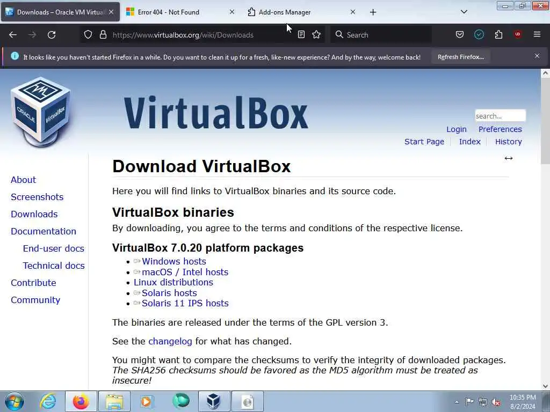This screenshot has height=412, width=550.
Task: Expand the list all tabs chevron
Action: click(464, 12)
